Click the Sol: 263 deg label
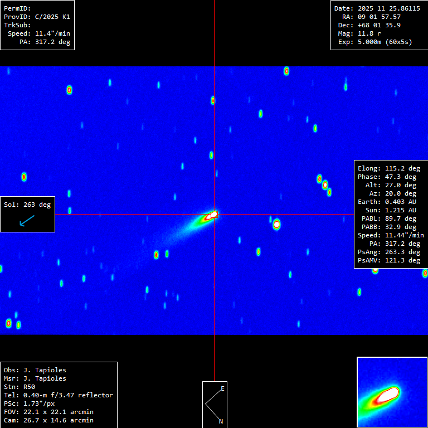This screenshot has width=428, height=428. click(x=27, y=205)
